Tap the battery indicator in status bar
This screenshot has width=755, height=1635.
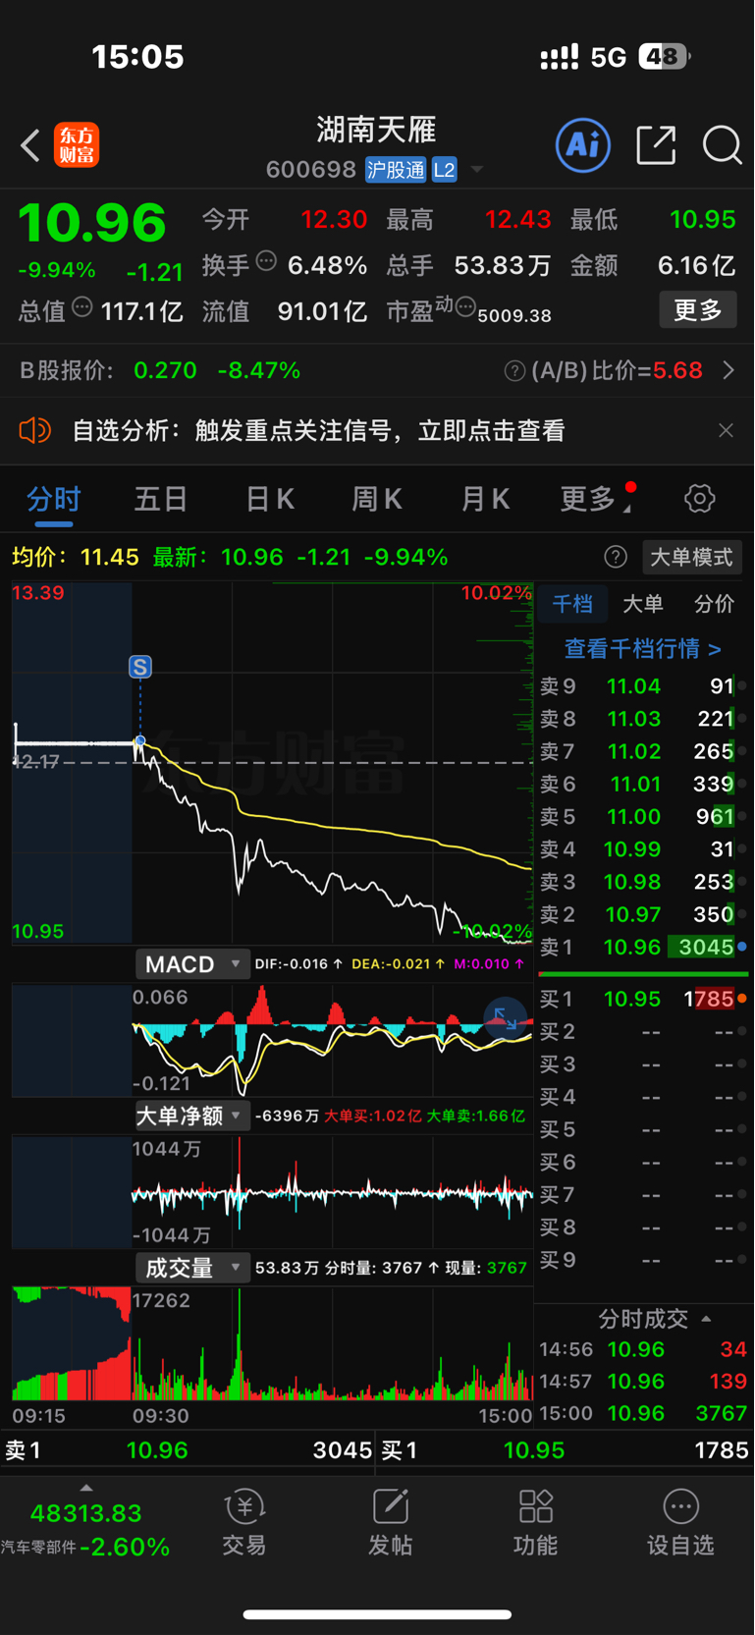click(664, 57)
